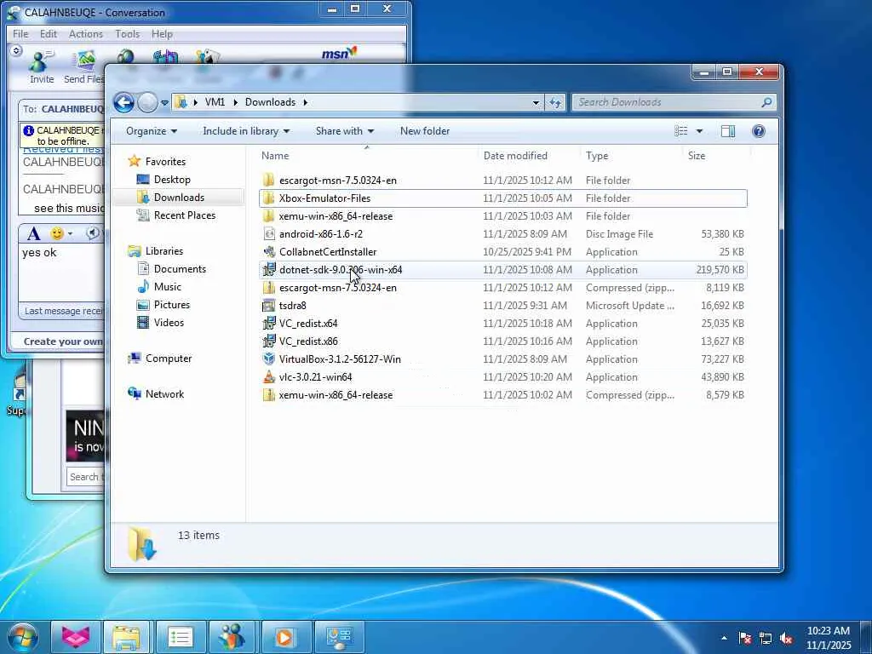Open Documents library in navigation pane
Screen dimensions: 872x654
tap(180, 269)
